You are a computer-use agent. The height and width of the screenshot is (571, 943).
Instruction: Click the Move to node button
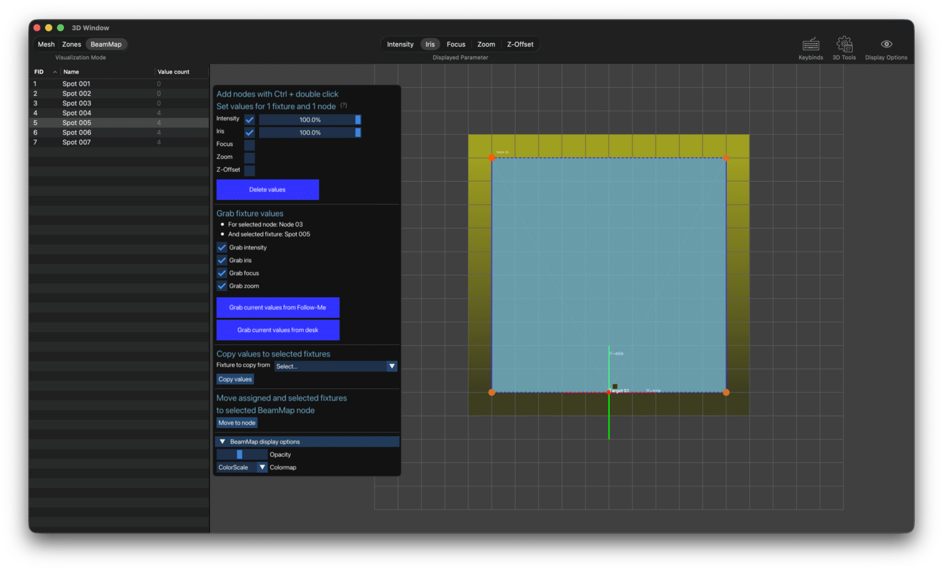(x=237, y=423)
